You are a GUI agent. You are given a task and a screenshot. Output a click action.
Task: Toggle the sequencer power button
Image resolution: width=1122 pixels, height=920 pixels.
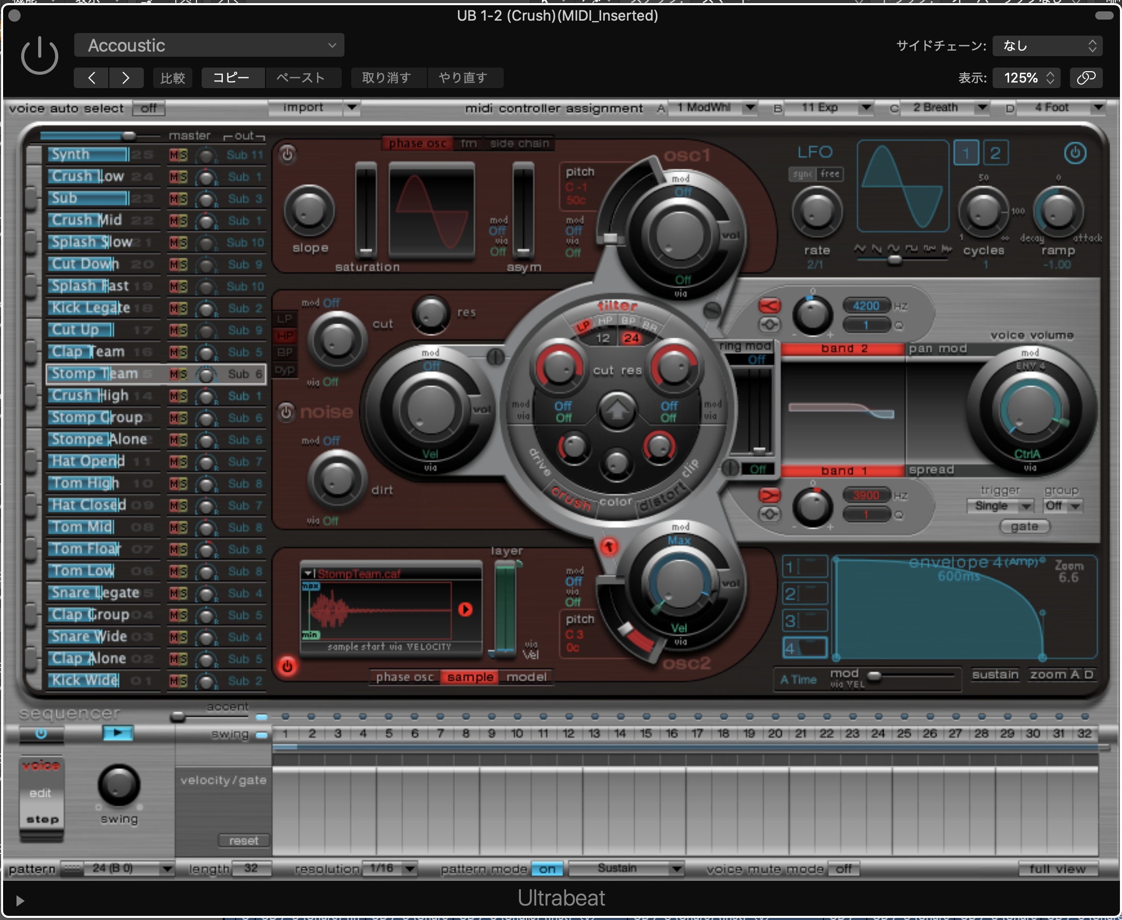41,733
